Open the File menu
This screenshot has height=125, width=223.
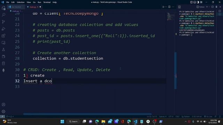pos(8,2)
